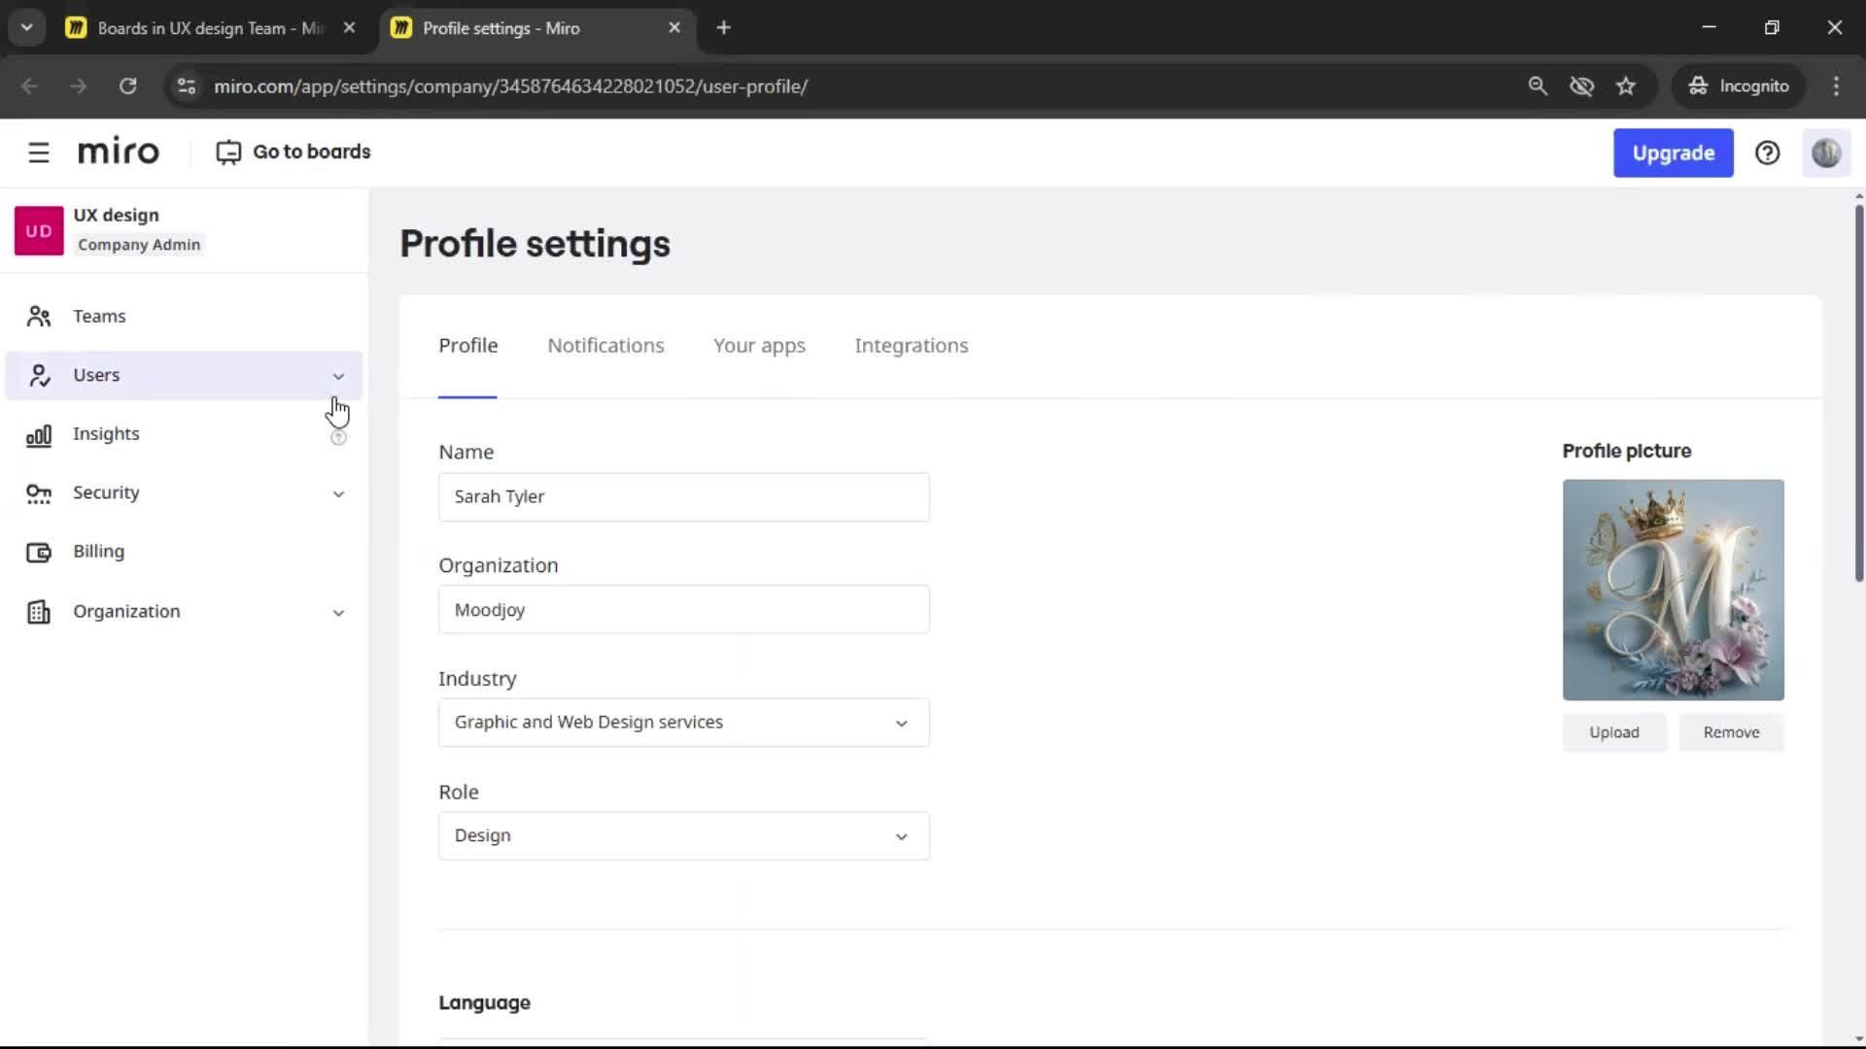Open Insights in the sidebar
This screenshot has width=1866, height=1049.
pos(184,434)
